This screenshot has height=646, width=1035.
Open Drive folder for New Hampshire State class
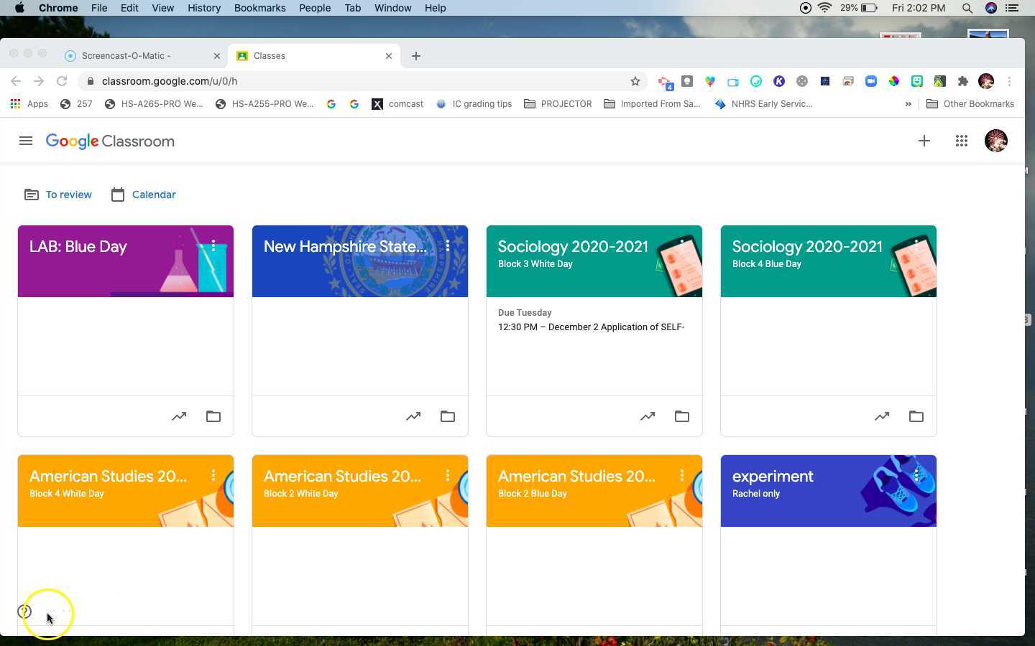448,416
